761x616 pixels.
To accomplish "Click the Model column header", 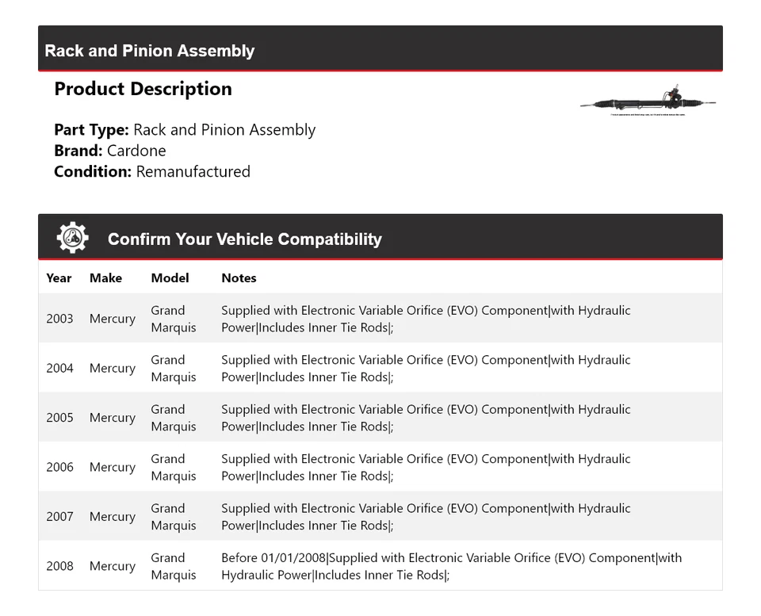I will coord(170,277).
